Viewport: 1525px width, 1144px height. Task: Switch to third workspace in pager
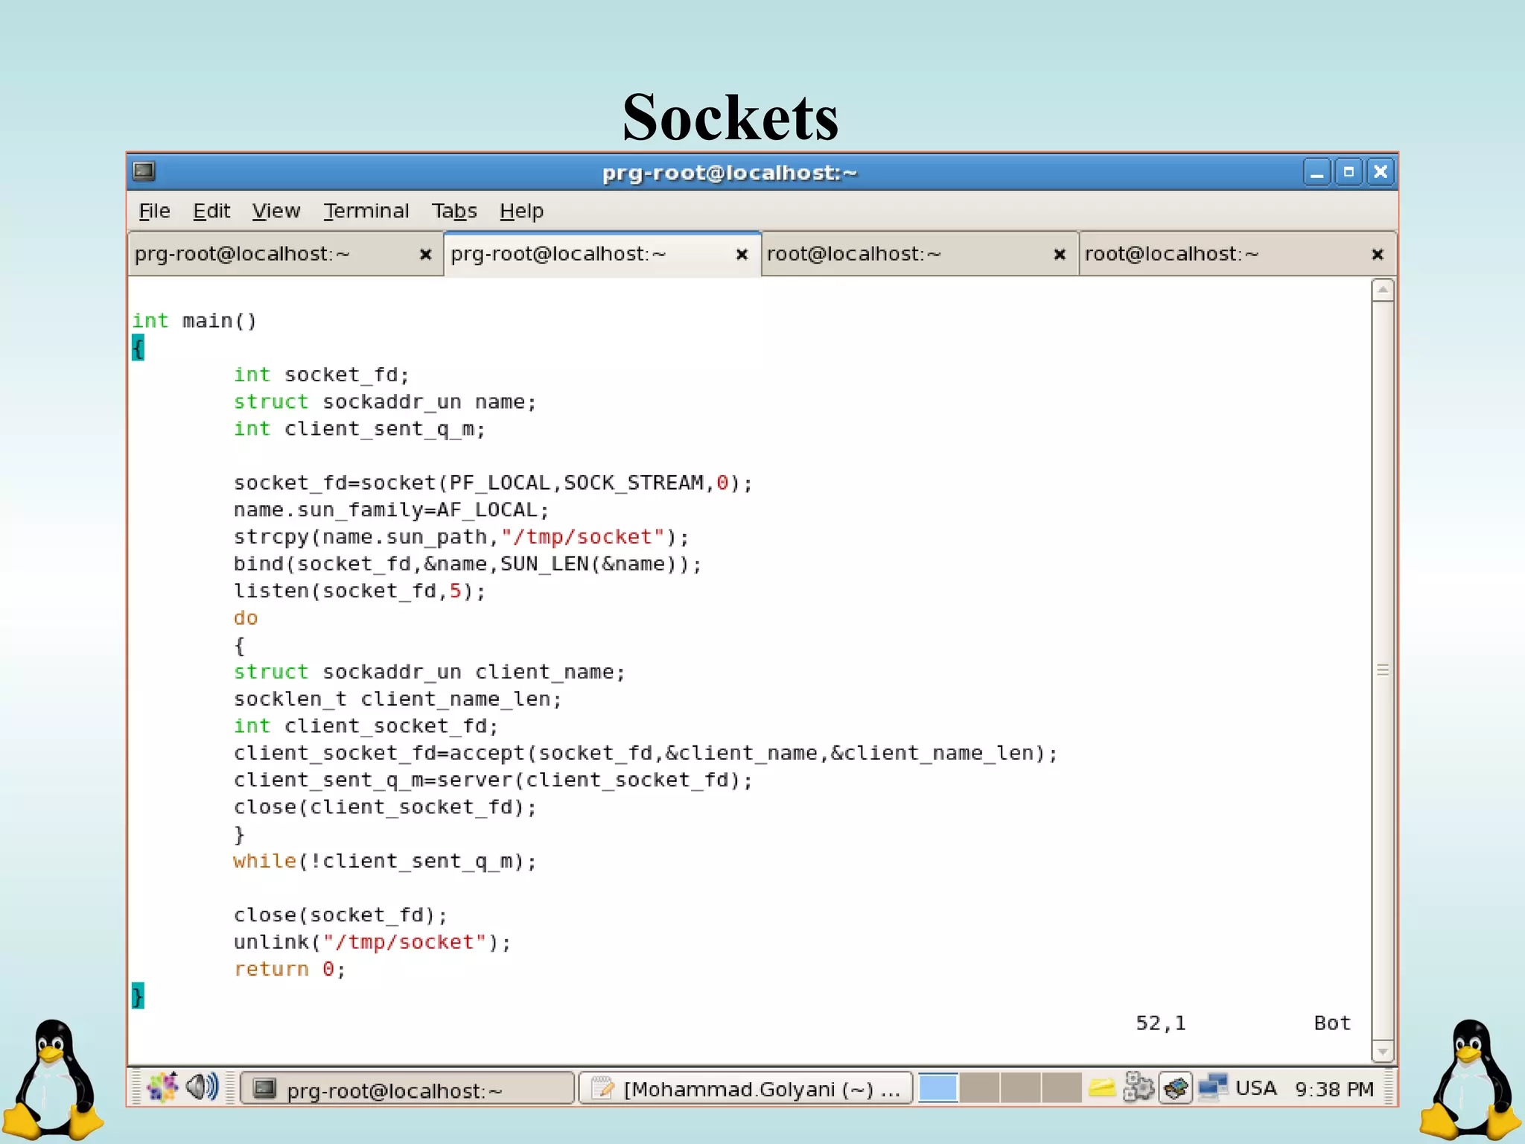(1020, 1088)
